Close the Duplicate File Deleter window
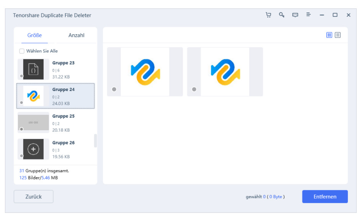The height and width of the screenshot is (222, 362). tap(348, 15)
